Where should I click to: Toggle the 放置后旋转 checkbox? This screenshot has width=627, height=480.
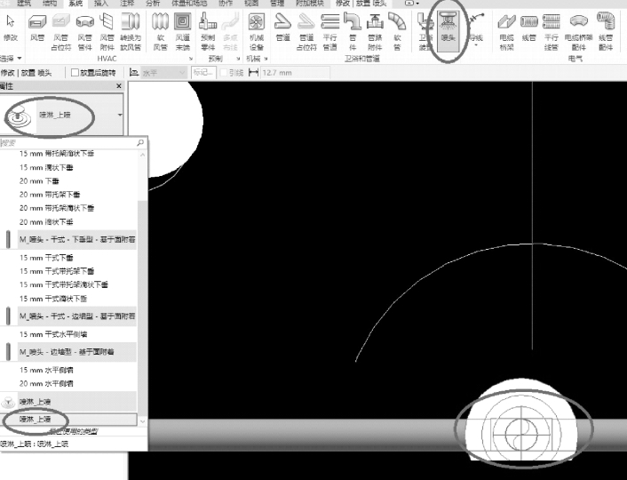pos(75,73)
